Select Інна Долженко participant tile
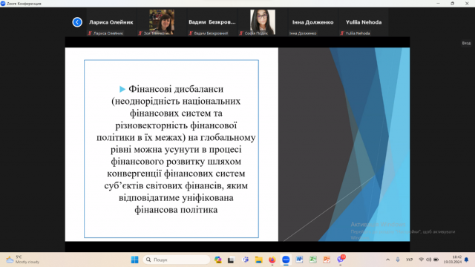The width and height of the screenshot is (475, 267). tap(313, 22)
